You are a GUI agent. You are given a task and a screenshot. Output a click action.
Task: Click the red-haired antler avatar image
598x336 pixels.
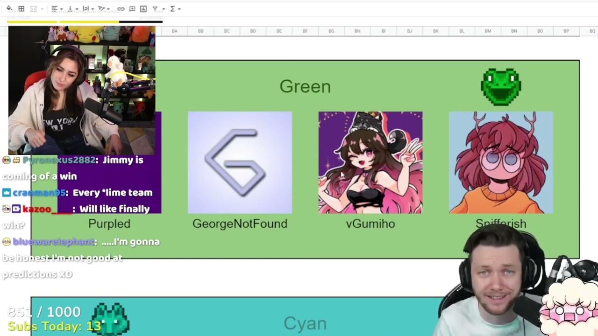point(501,162)
